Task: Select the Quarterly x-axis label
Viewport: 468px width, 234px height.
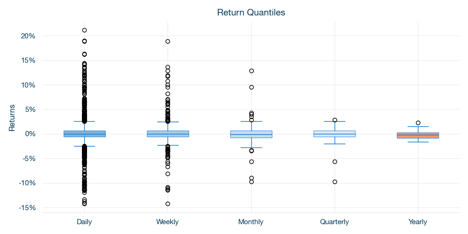Action: click(x=335, y=222)
